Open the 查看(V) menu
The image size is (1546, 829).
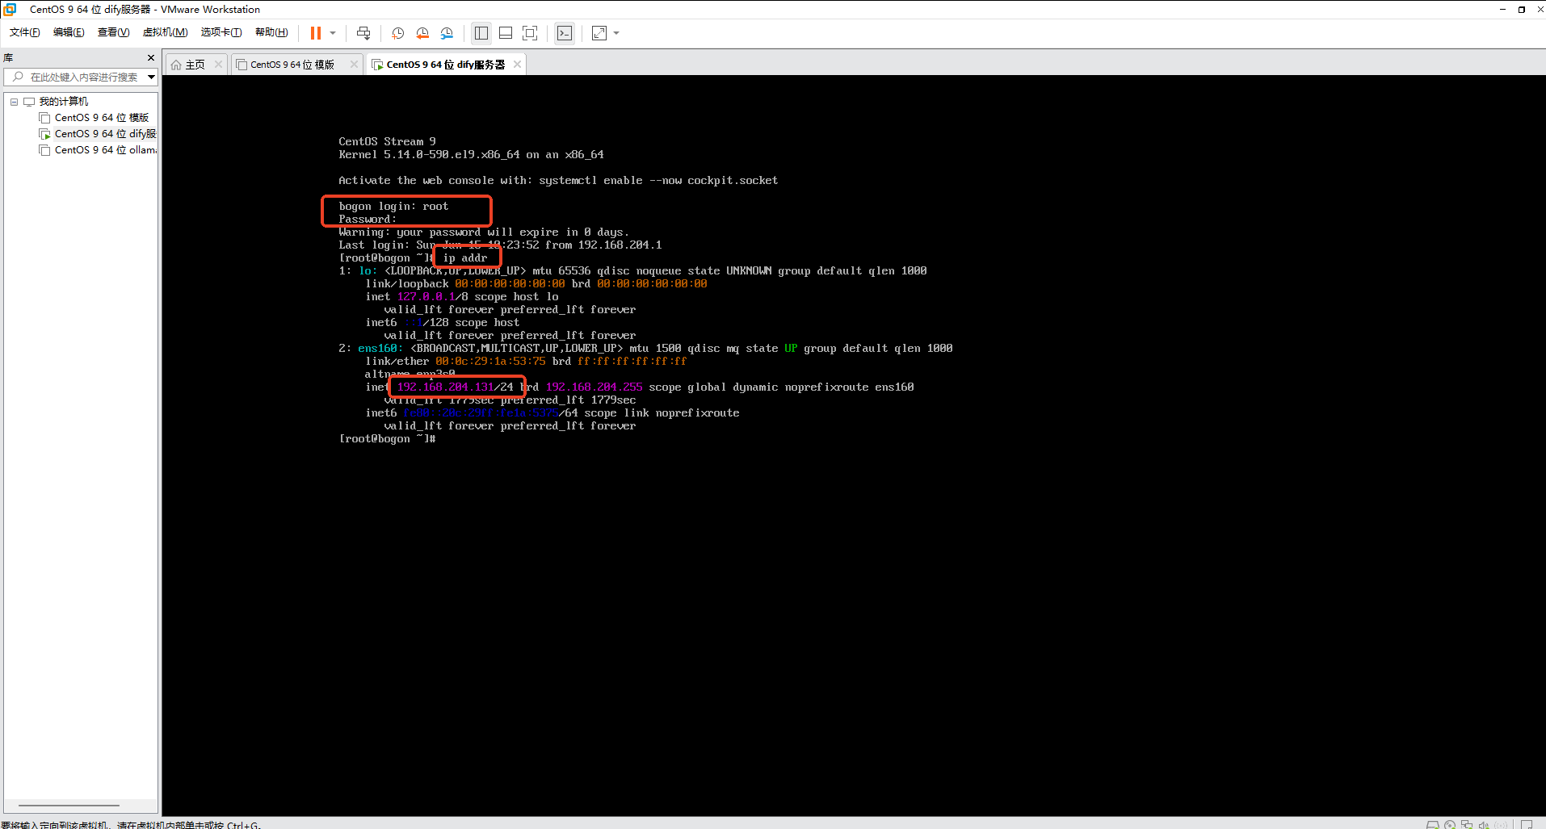113,32
